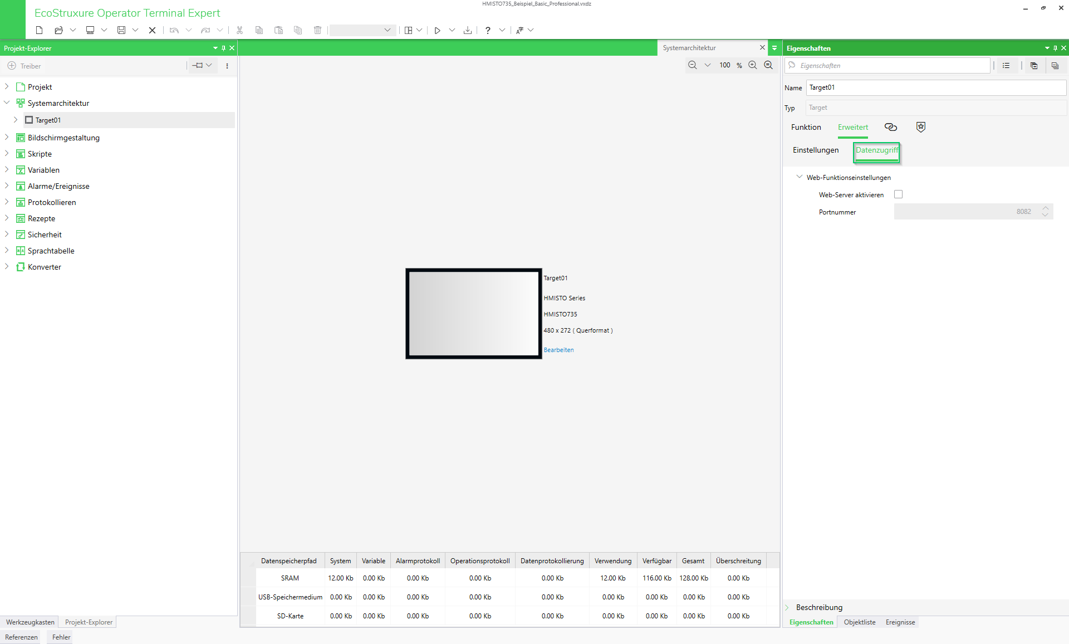The width and height of the screenshot is (1069, 644).
Task: Click the Target01 screen thumbnail
Action: (x=474, y=314)
